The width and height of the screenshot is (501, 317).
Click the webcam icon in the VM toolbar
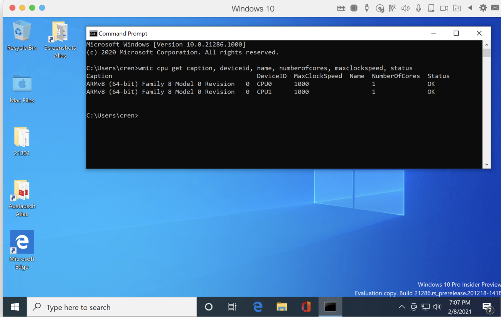click(x=444, y=8)
